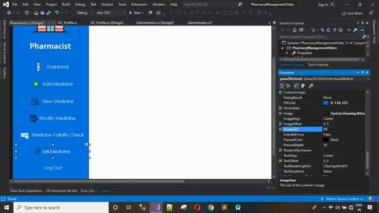Screen dimensions: 379x213
Task: Click Solution Explorer Collapse All icon
Action: coord(335,30)
